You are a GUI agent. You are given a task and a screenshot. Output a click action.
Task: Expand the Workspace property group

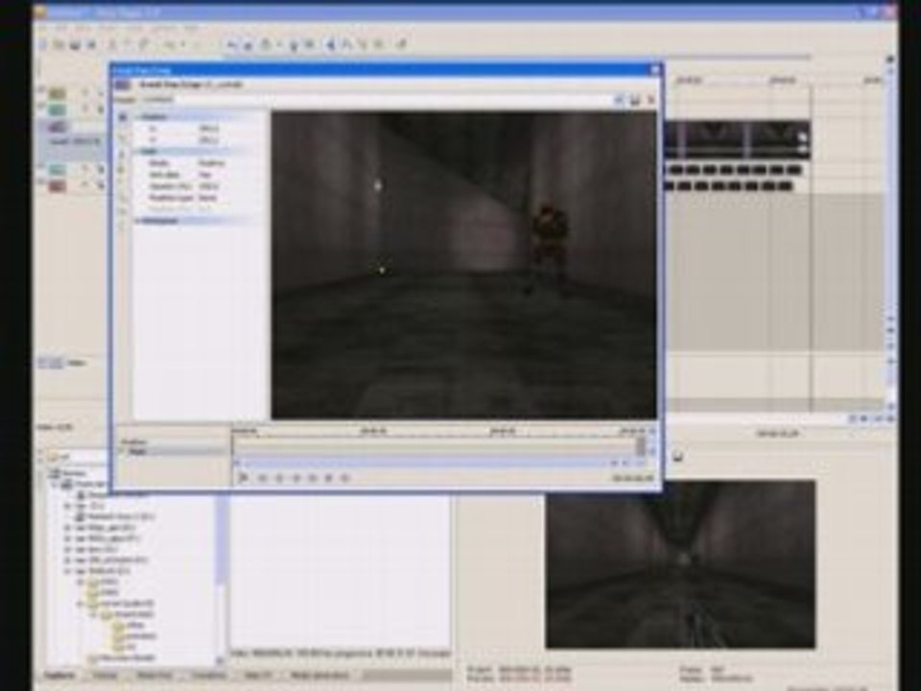point(138,221)
